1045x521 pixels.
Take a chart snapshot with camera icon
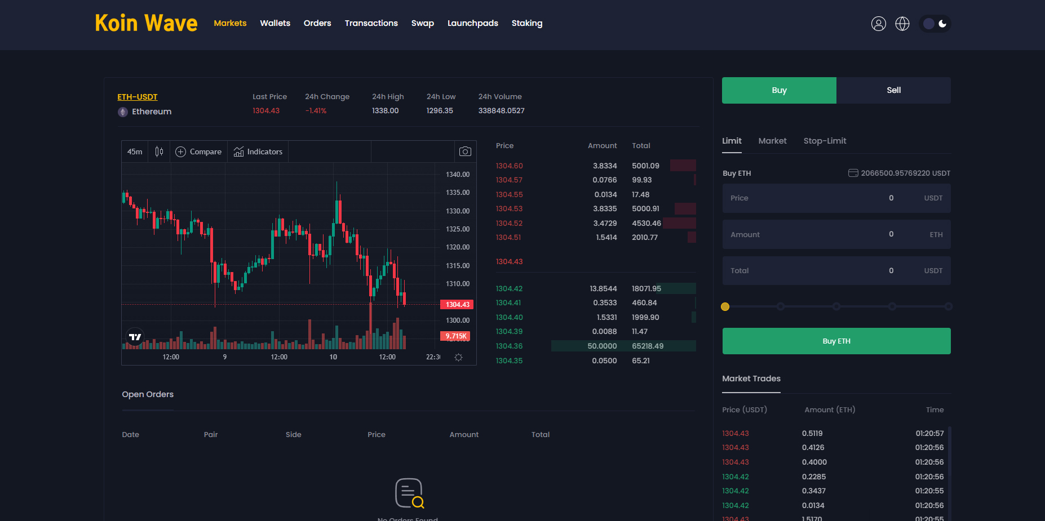point(465,152)
